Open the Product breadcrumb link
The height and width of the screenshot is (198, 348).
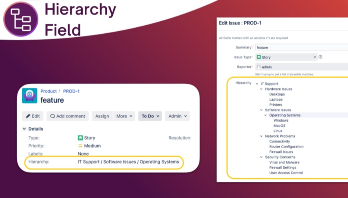(48, 91)
